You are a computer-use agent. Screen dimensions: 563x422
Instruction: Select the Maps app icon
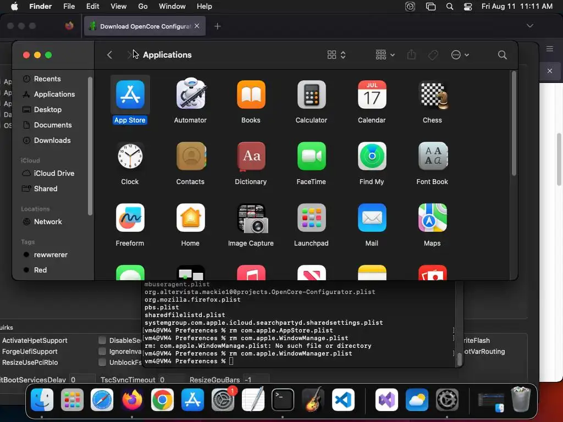click(433, 218)
